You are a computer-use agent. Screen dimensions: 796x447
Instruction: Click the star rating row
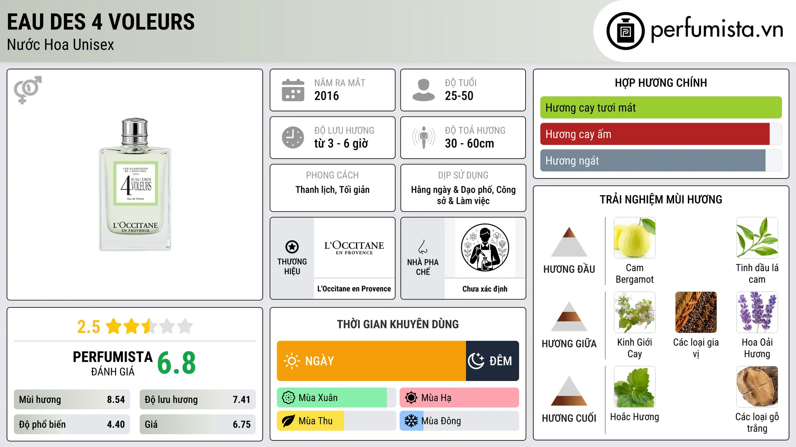(149, 326)
